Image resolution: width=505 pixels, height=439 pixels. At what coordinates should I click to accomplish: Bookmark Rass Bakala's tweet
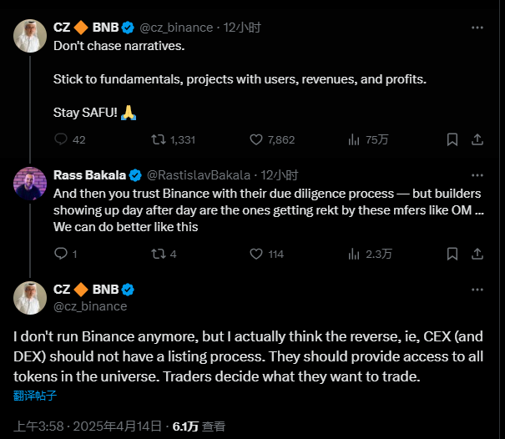click(x=452, y=254)
